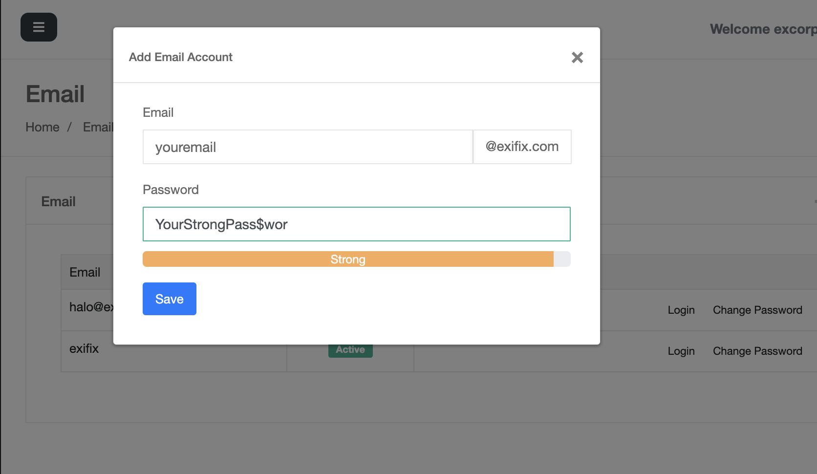Screen dimensions: 817x474
Task: Click Login for the halo email account
Action: (x=681, y=310)
